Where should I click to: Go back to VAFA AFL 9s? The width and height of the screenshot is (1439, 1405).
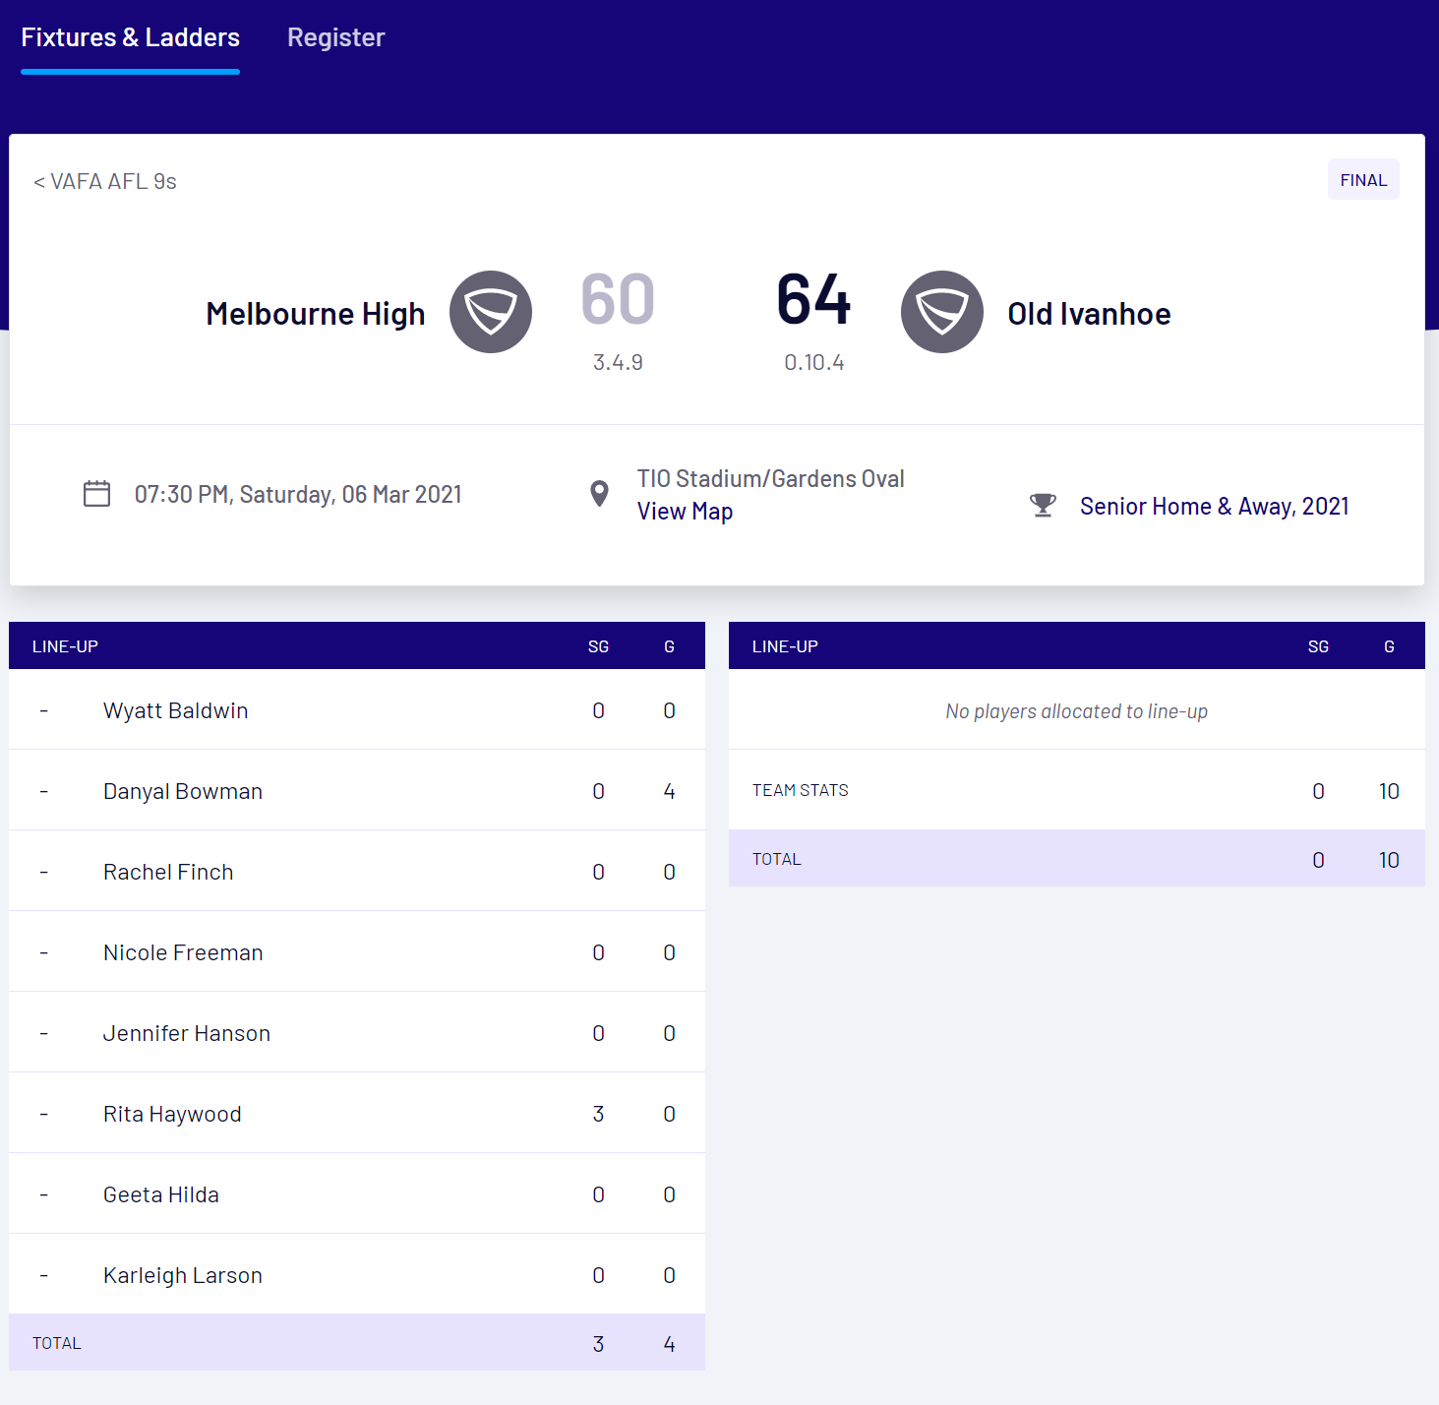105,181
